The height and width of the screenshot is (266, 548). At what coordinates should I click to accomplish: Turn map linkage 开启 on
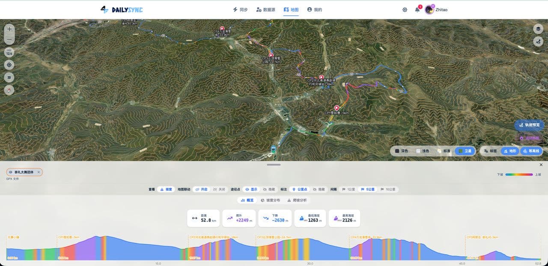202,189
